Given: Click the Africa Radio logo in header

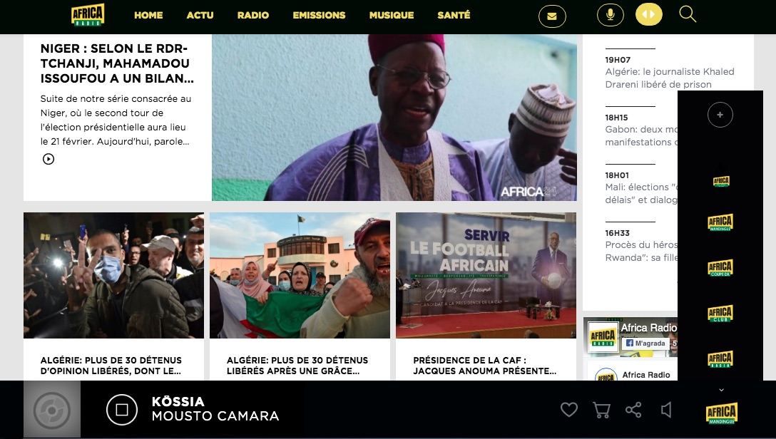Looking at the screenshot, I should pos(88,15).
